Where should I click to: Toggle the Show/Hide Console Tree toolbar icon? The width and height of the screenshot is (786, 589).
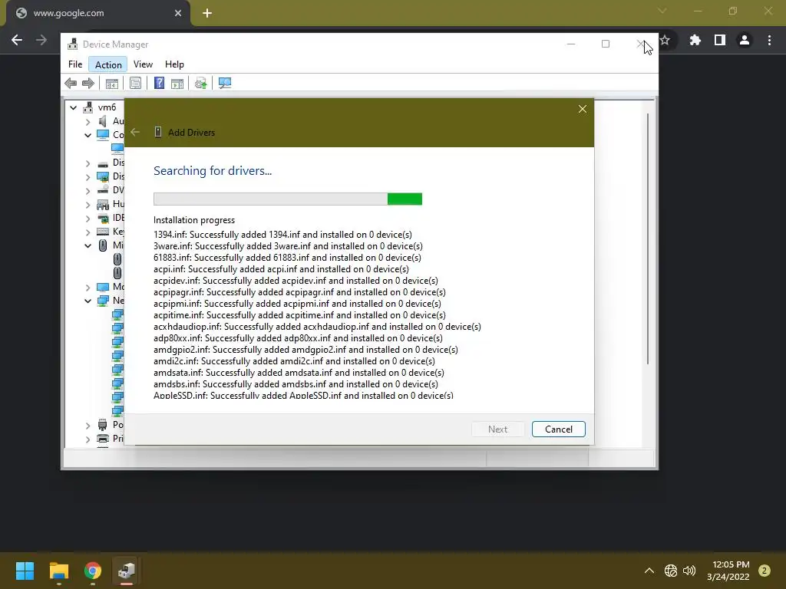111,83
